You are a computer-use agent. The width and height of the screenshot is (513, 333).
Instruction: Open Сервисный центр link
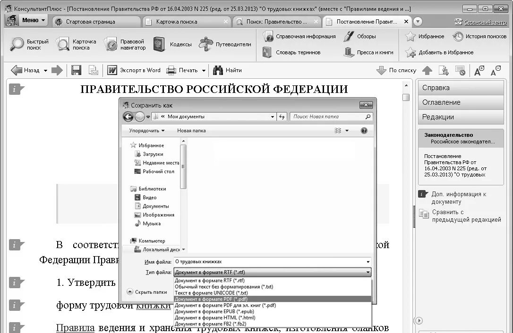pos(485,22)
